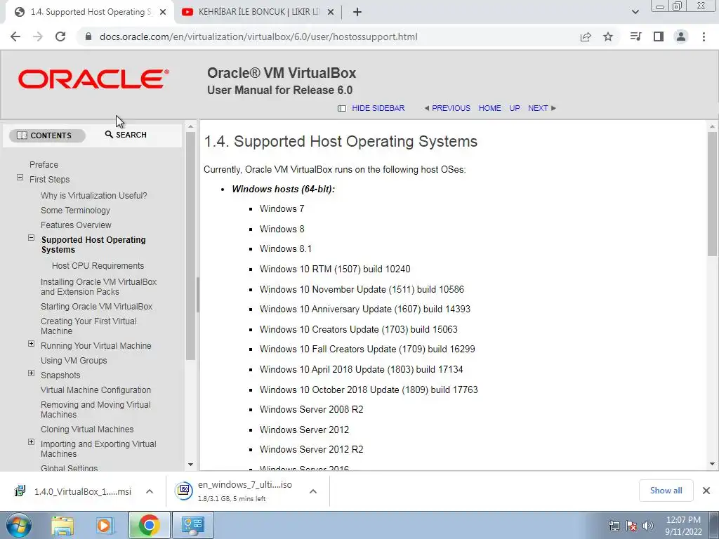Expand the Running Your Virtual Machine node
Image resolution: width=719 pixels, height=539 pixels.
coord(31,344)
